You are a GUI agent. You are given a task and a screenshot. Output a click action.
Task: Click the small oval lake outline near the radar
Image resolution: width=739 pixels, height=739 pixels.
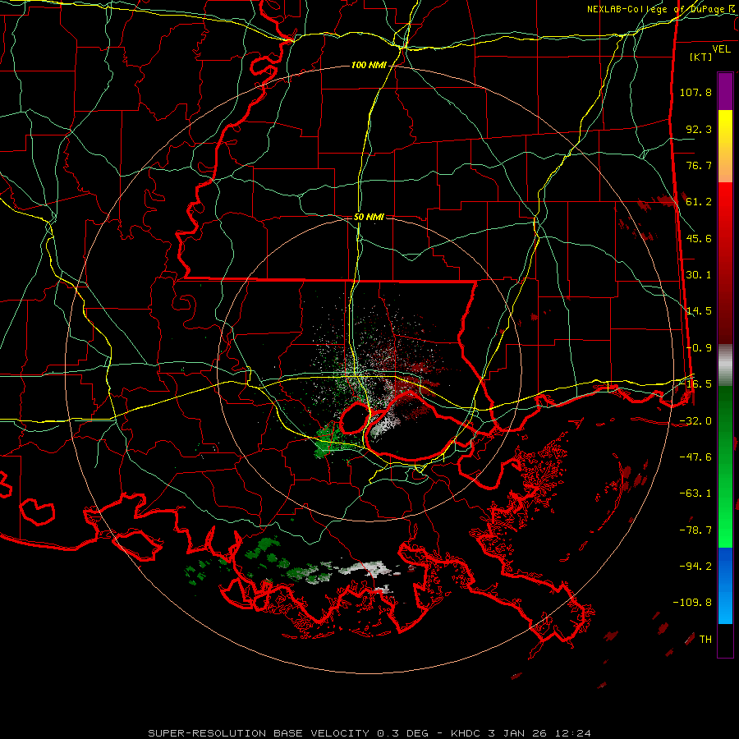[354, 418]
